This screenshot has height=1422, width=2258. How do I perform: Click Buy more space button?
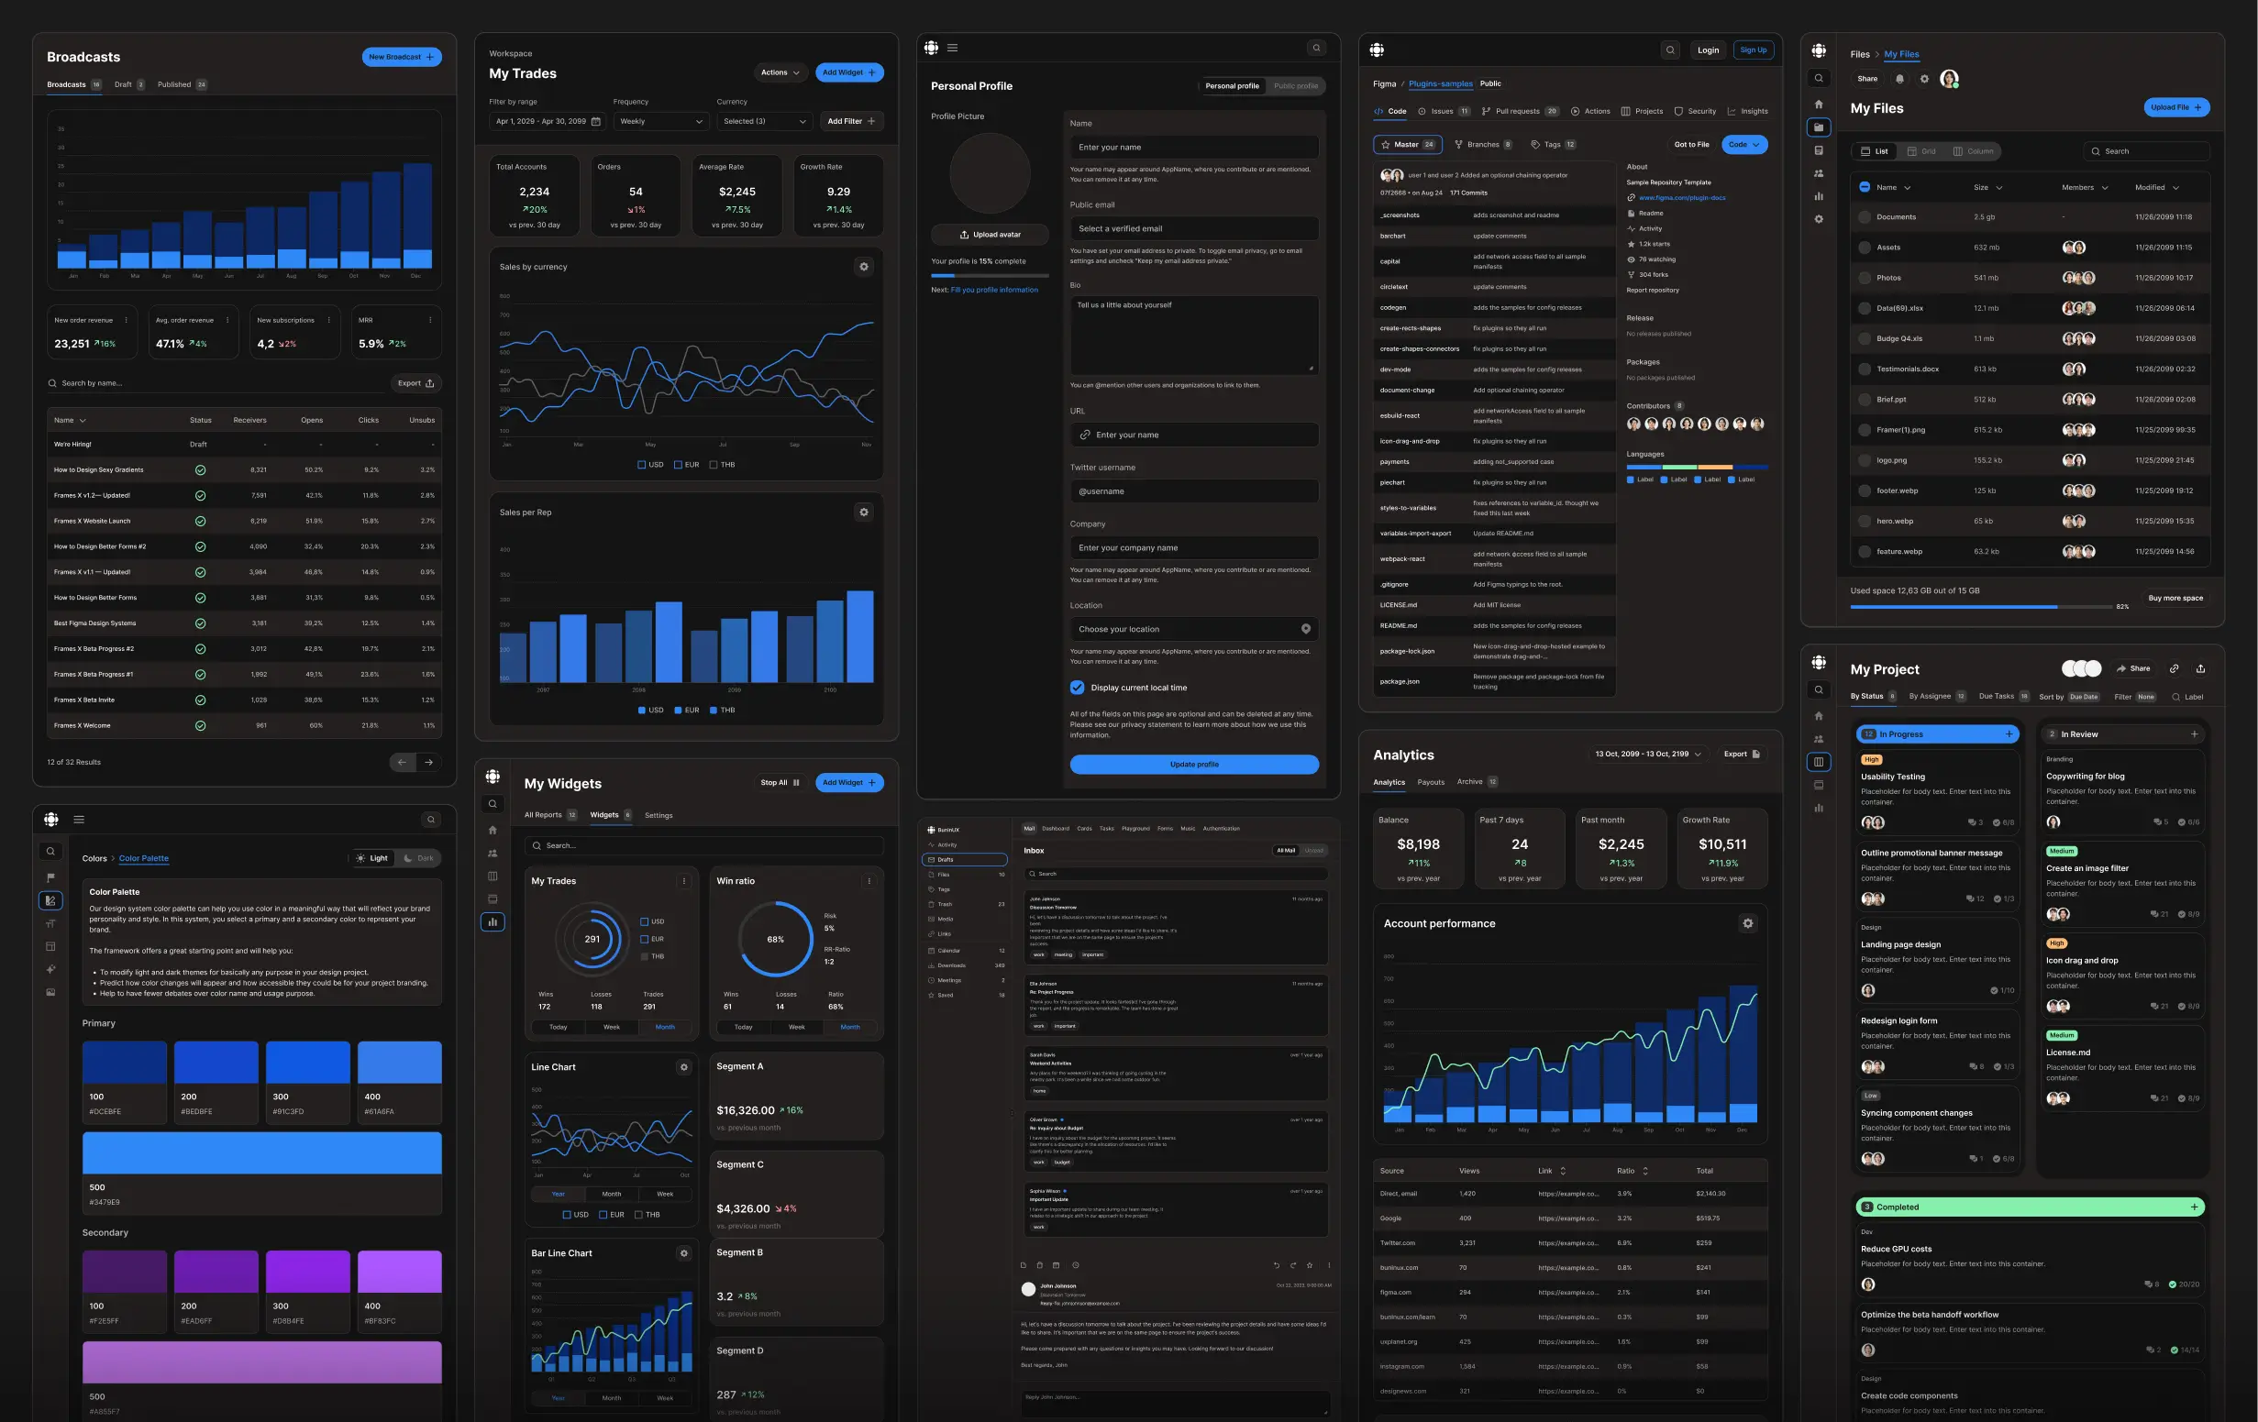[x=2175, y=598]
